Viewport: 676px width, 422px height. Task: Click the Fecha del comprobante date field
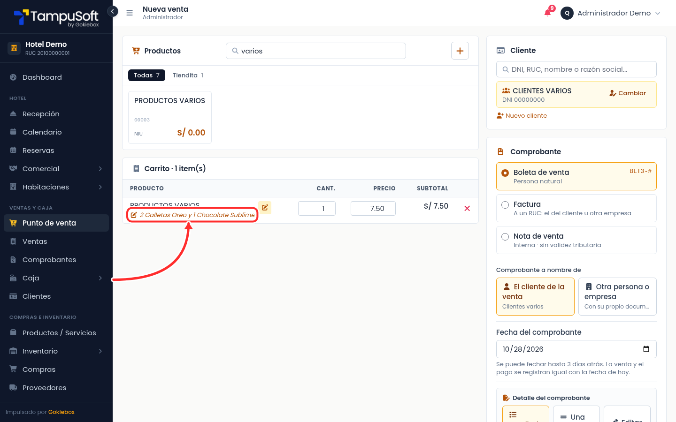tap(576, 349)
